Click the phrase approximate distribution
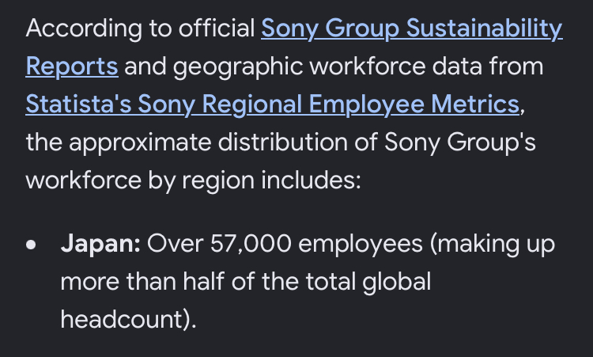 click(x=208, y=142)
